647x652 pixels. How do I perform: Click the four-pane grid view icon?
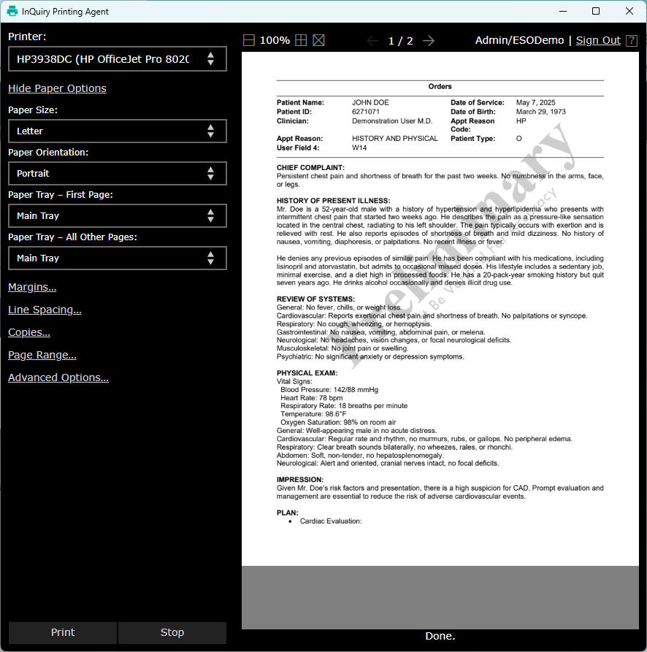[x=301, y=41]
